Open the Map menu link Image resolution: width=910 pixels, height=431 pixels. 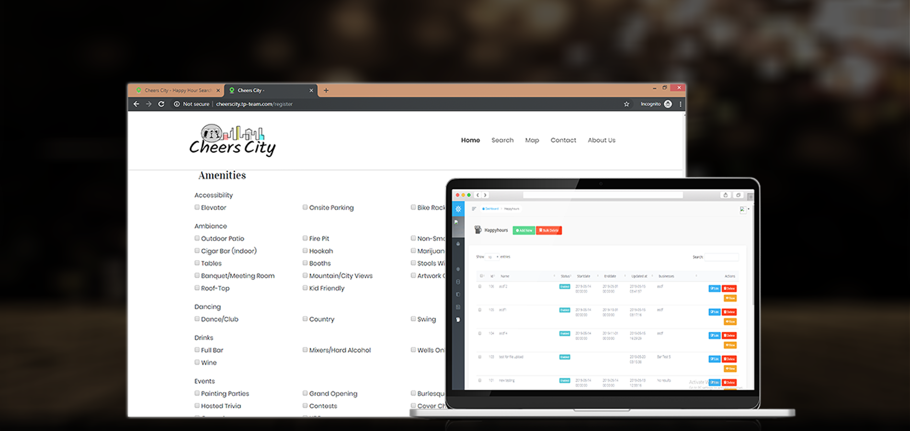tap(532, 140)
